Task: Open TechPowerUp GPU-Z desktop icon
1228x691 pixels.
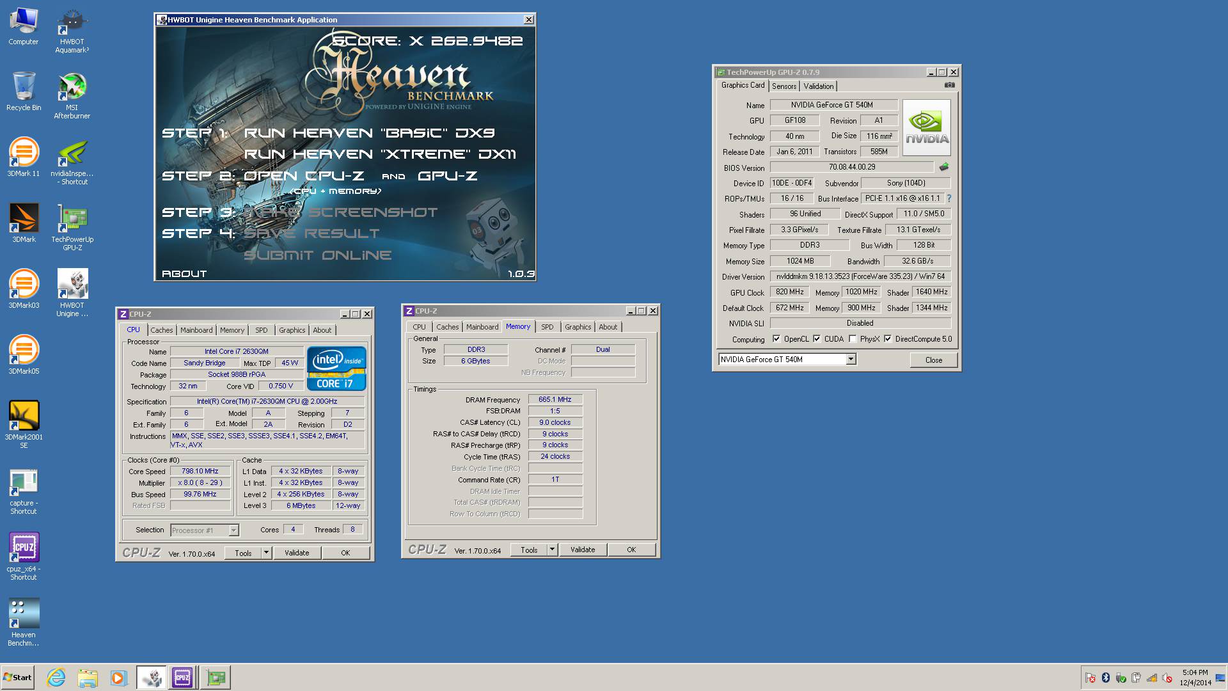Action: pos(72,227)
